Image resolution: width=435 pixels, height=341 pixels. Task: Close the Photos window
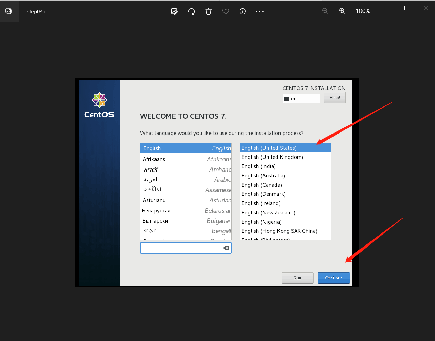426,8
